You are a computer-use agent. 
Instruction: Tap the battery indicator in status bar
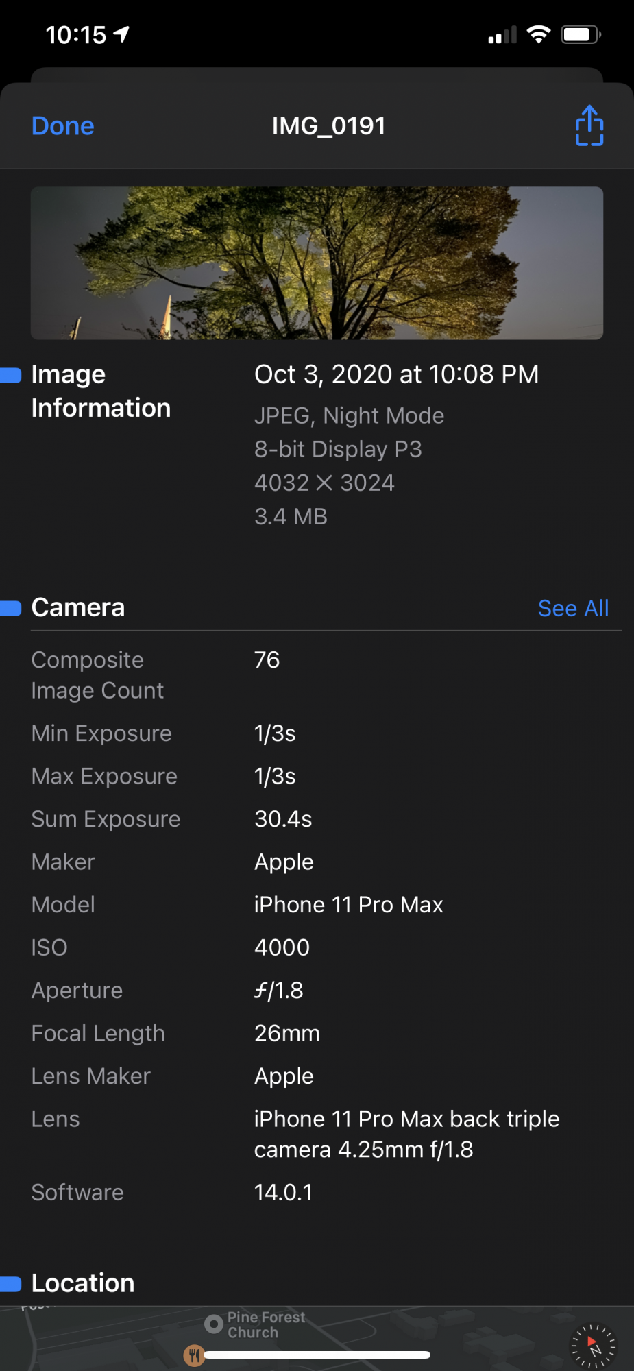[581, 34]
